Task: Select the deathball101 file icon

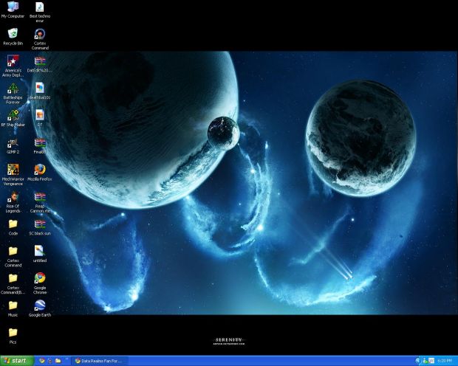Action: [x=40, y=91]
